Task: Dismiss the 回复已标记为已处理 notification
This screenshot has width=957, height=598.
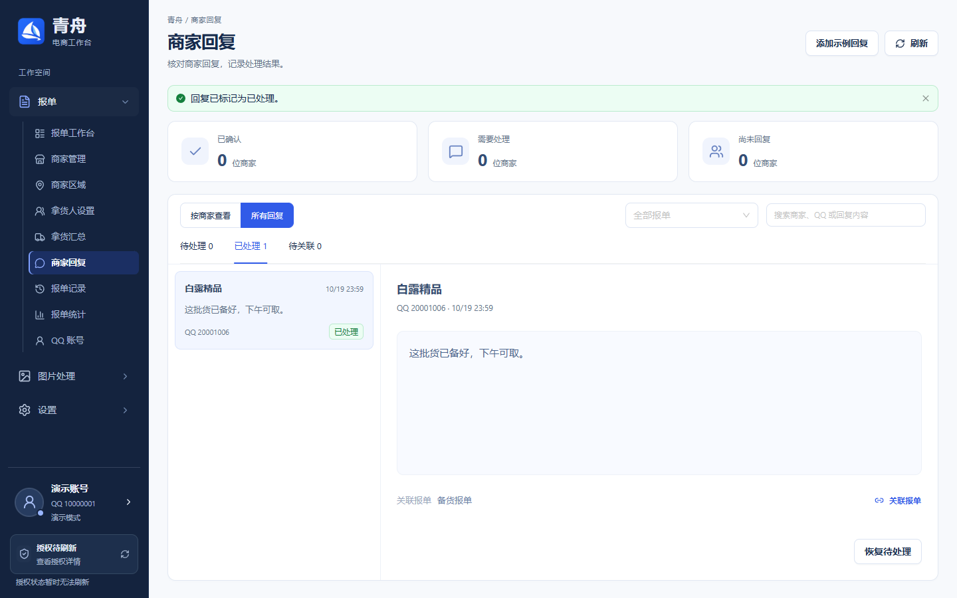Action: [925, 98]
